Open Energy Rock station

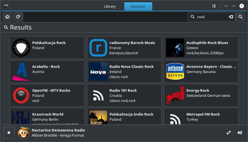(201, 95)
